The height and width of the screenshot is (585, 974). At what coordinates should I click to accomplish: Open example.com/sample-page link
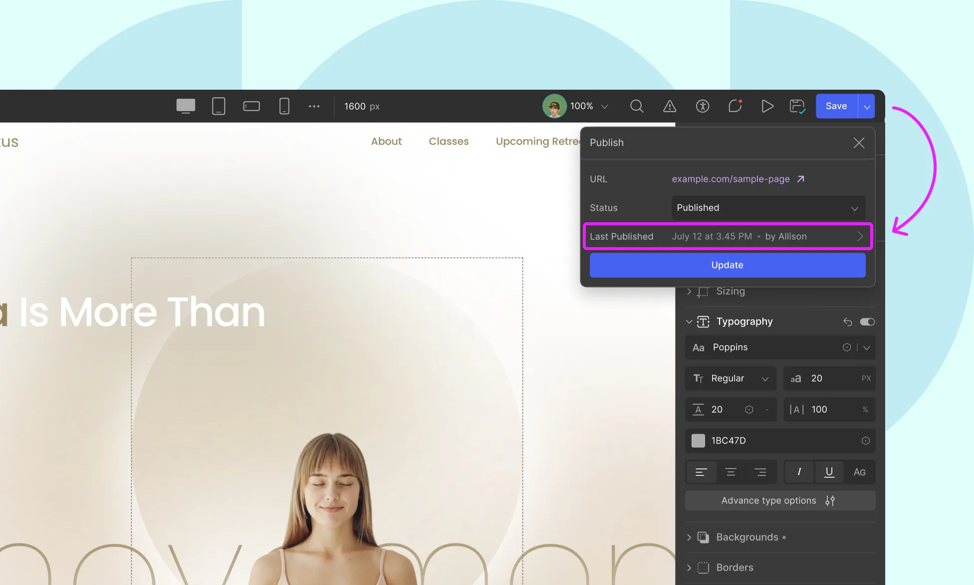737,179
